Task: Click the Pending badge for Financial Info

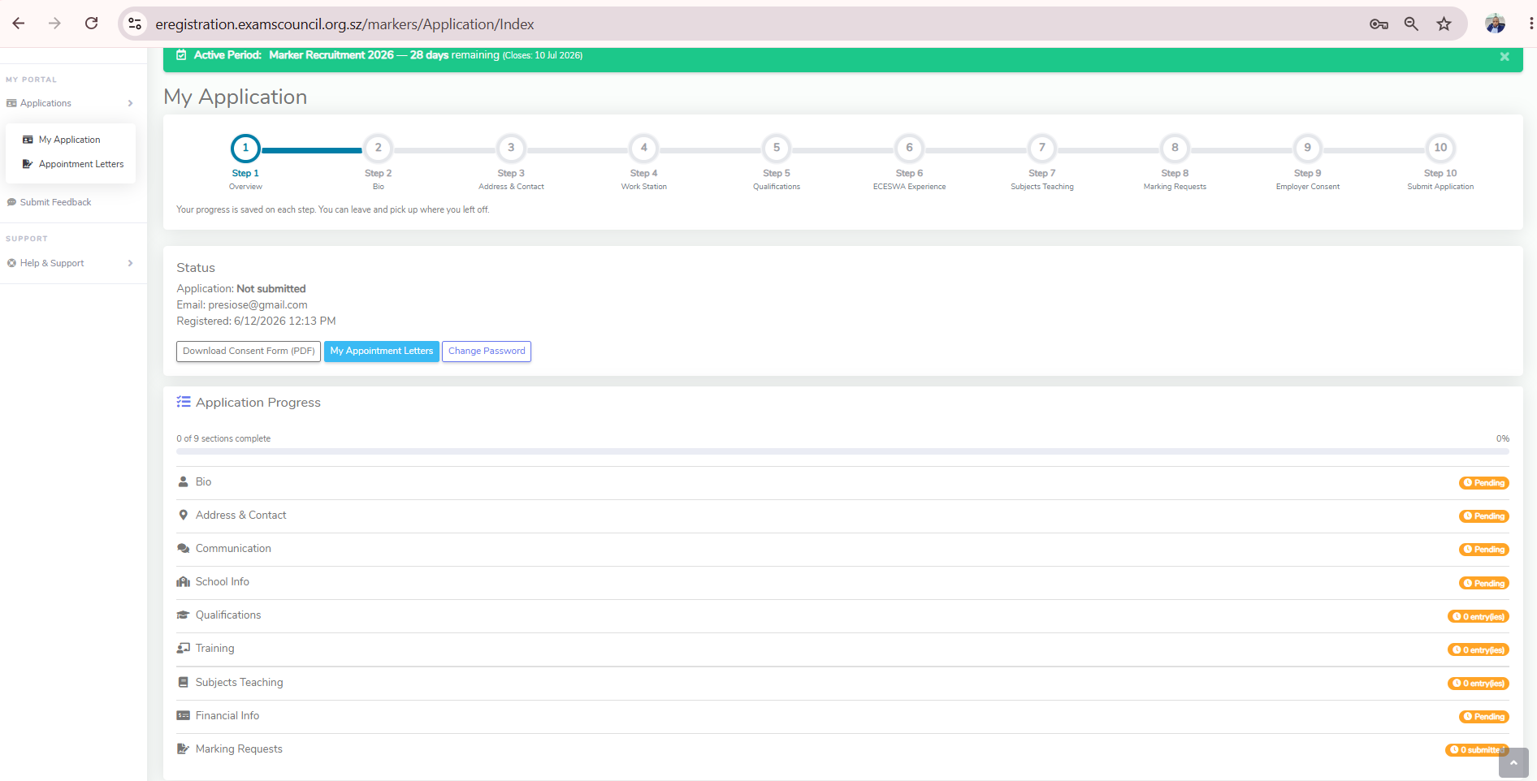Action: pos(1484,717)
